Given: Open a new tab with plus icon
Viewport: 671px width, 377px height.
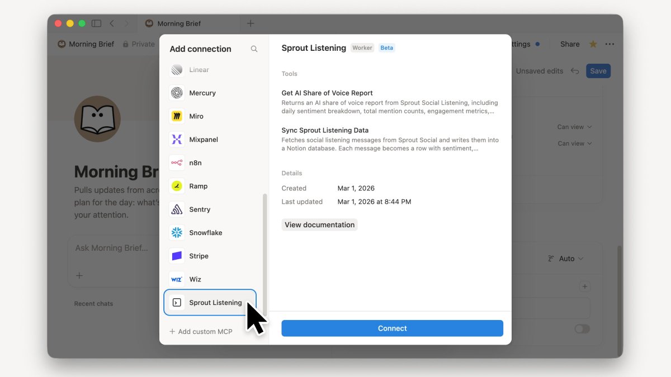Looking at the screenshot, I should 251,23.
